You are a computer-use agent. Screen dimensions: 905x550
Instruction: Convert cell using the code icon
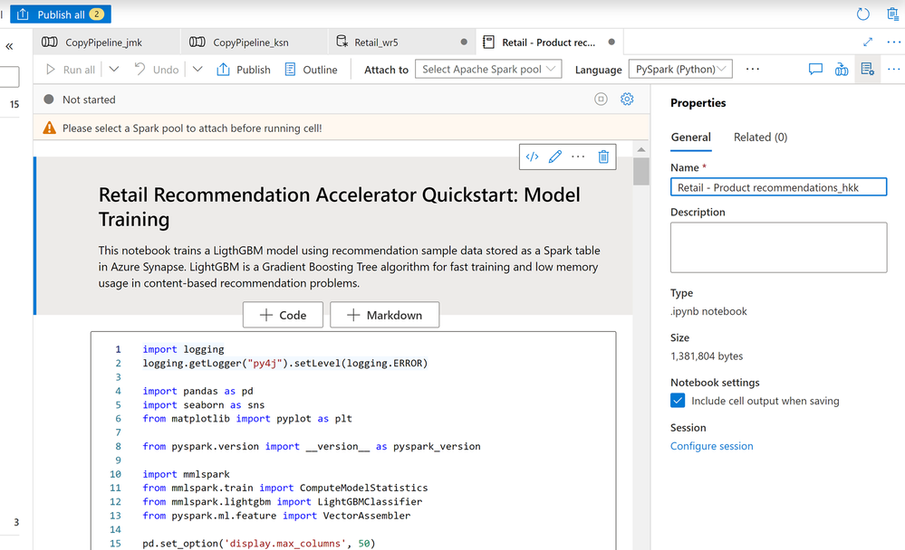coord(532,156)
